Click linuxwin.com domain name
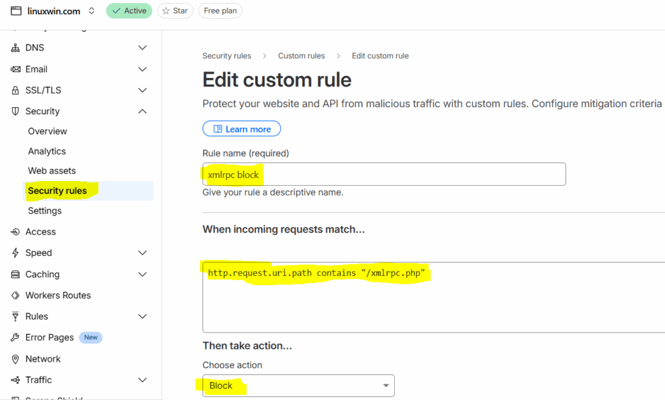665x400 pixels. pyautogui.click(x=54, y=11)
